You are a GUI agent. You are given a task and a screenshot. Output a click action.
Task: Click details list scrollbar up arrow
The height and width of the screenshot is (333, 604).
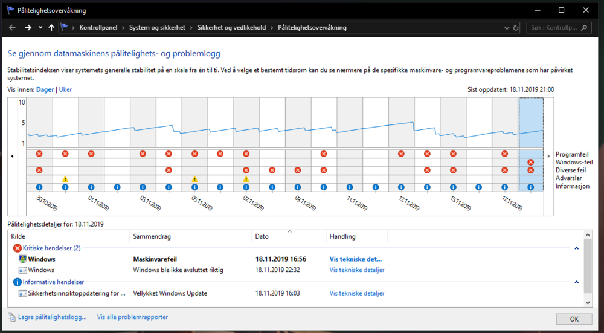click(588, 234)
